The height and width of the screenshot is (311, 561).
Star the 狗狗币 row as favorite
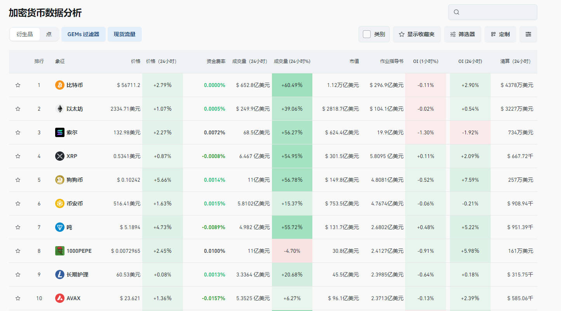[x=18, y=180]
